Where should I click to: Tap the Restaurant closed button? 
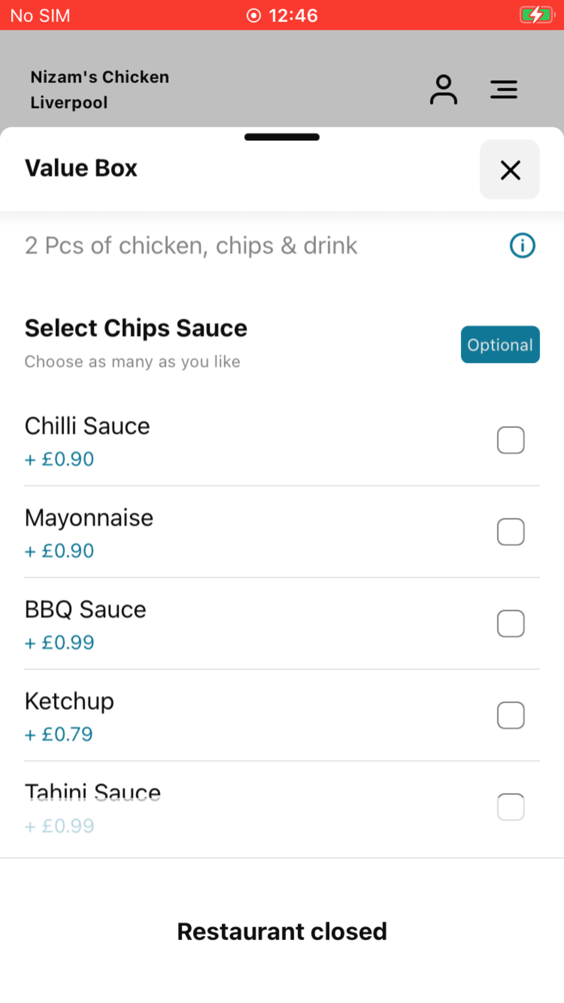click(x=282, y=931)
